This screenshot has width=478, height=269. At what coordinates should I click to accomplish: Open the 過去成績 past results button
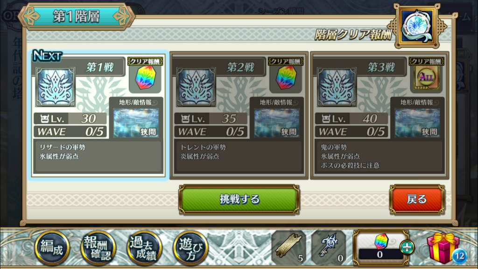tap(145, 248)
